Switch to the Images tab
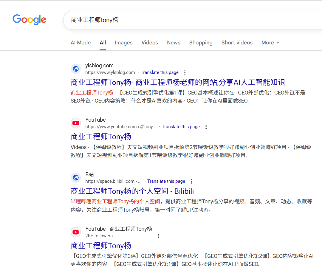The width and height of the screenshot is (322, 268). tap(123, 43)
